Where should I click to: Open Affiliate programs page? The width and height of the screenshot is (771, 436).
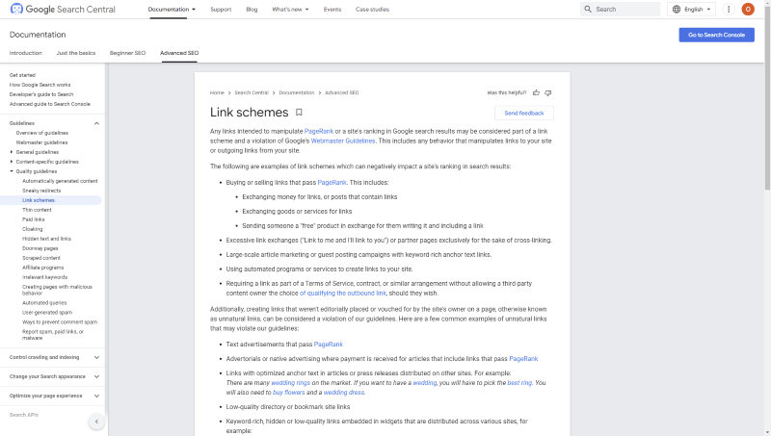pos(42,268)
